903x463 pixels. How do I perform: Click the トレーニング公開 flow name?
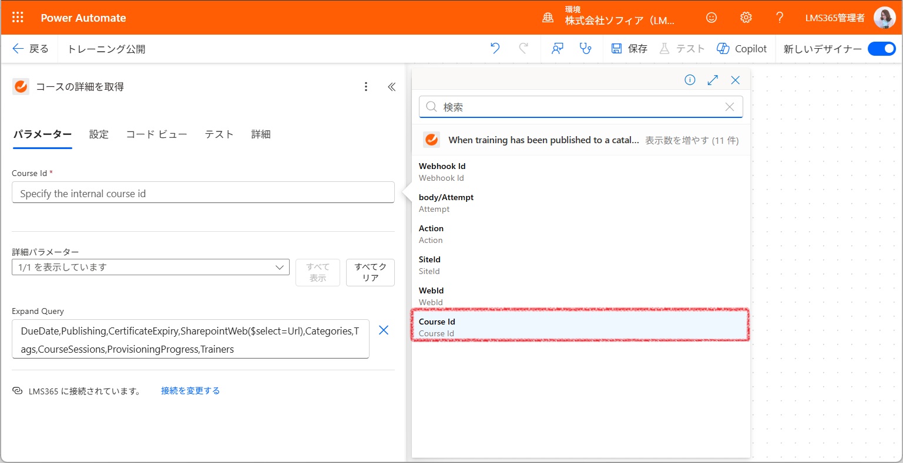point(106,49)
